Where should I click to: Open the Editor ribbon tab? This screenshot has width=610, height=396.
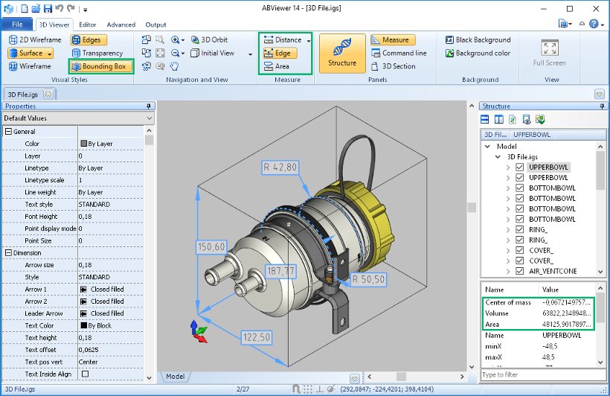[x=87, y=25]
